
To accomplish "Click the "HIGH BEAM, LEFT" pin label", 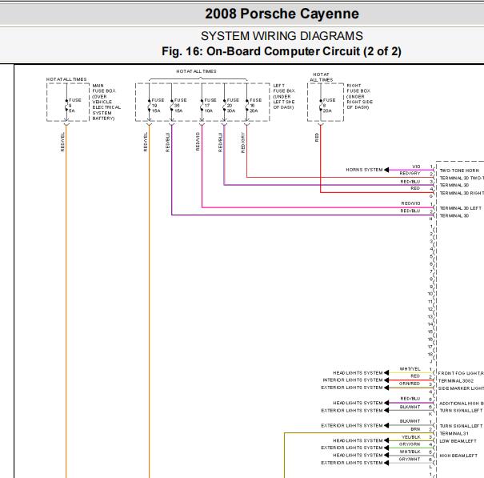I will [458, 456].
